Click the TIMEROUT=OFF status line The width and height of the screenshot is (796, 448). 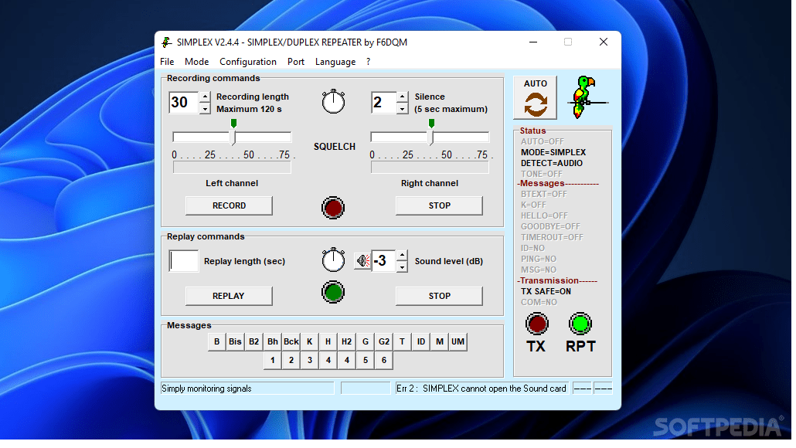pos(552,237)
